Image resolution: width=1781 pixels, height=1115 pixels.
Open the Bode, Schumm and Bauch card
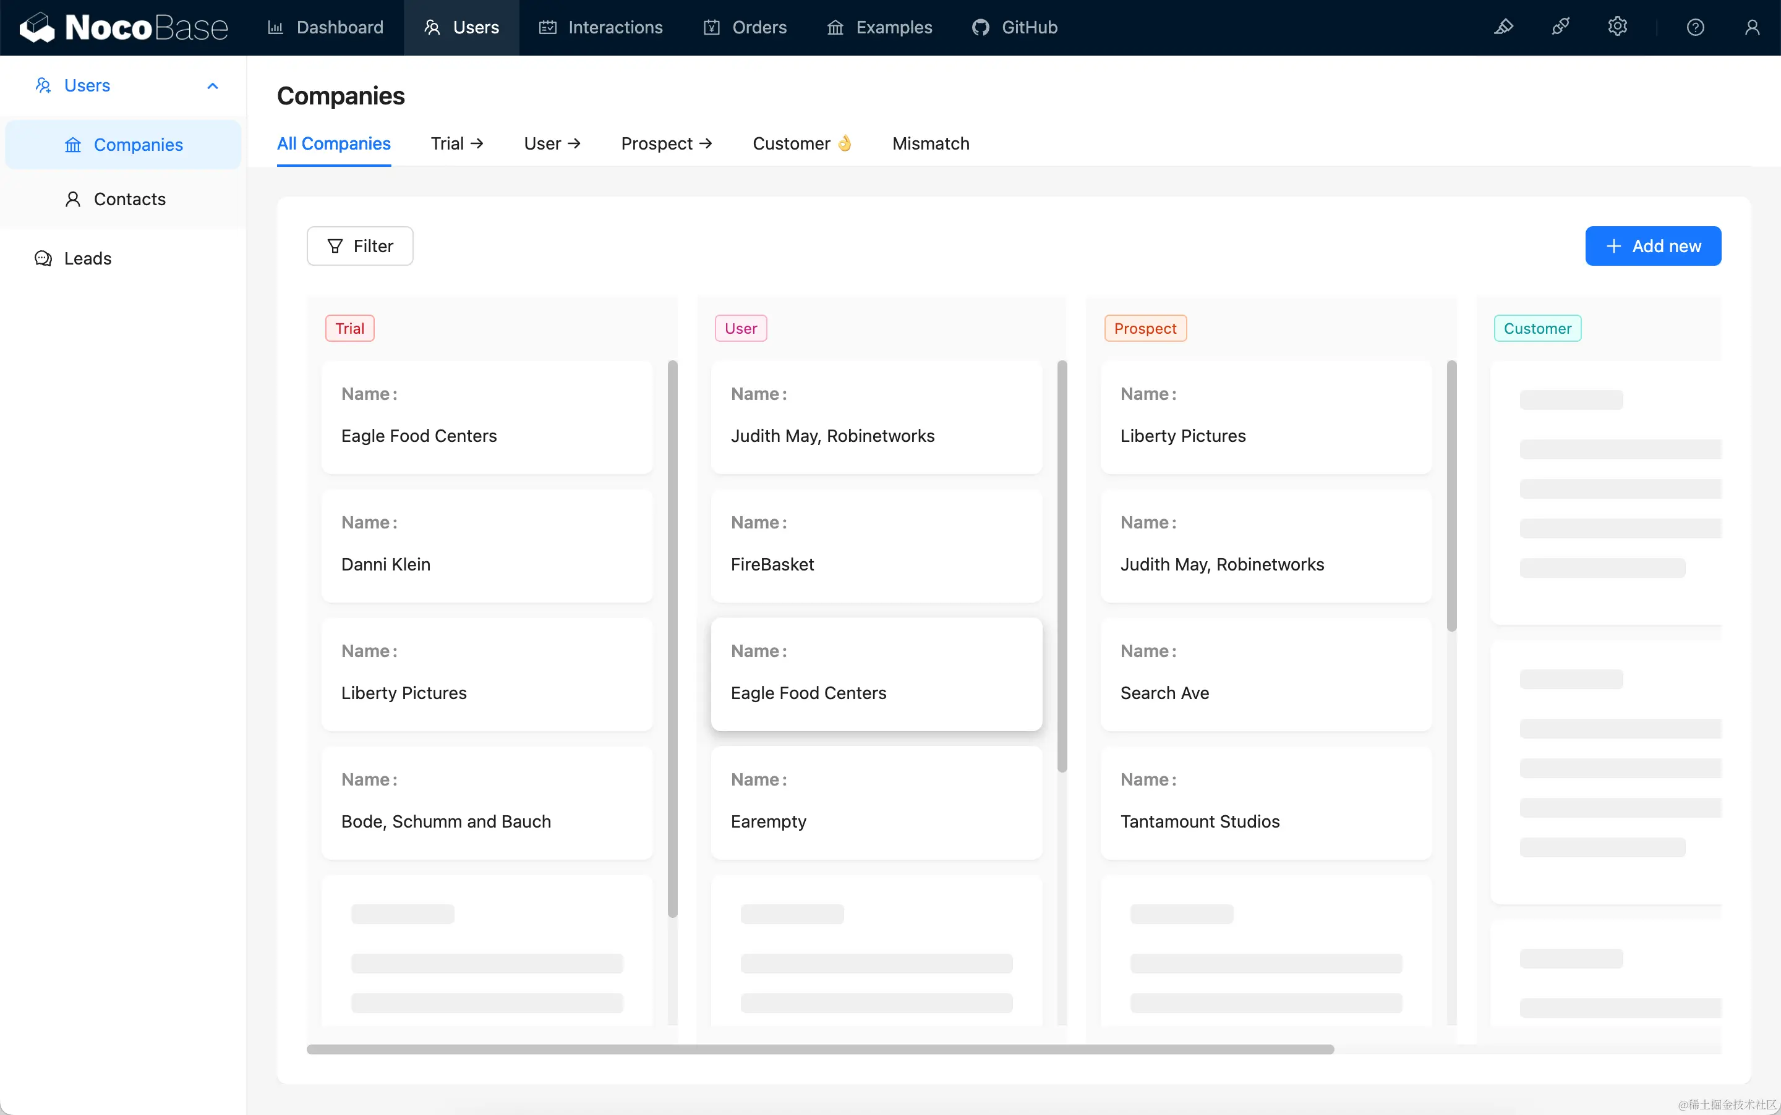point(487,802)
